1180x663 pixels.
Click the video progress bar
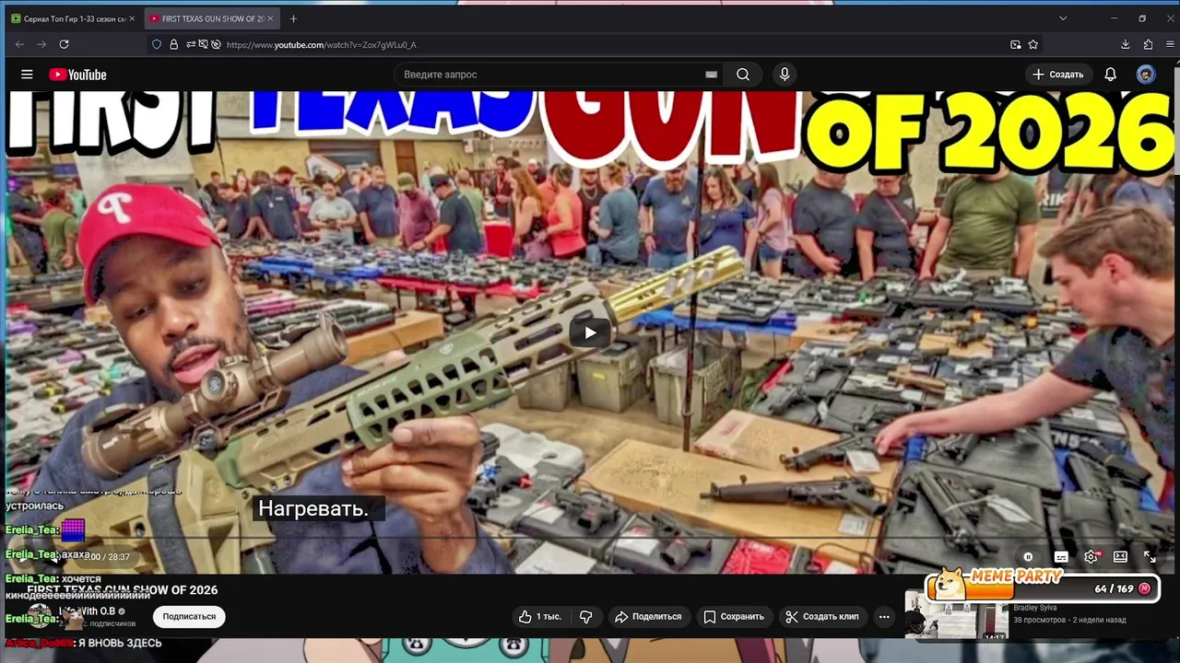tap(590, 539)
